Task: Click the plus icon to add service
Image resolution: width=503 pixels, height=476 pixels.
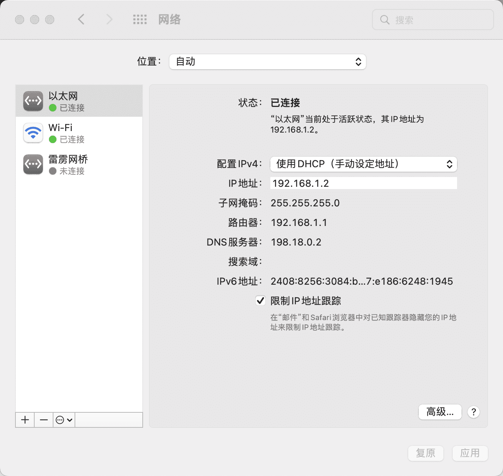Action: coord(25,420)
